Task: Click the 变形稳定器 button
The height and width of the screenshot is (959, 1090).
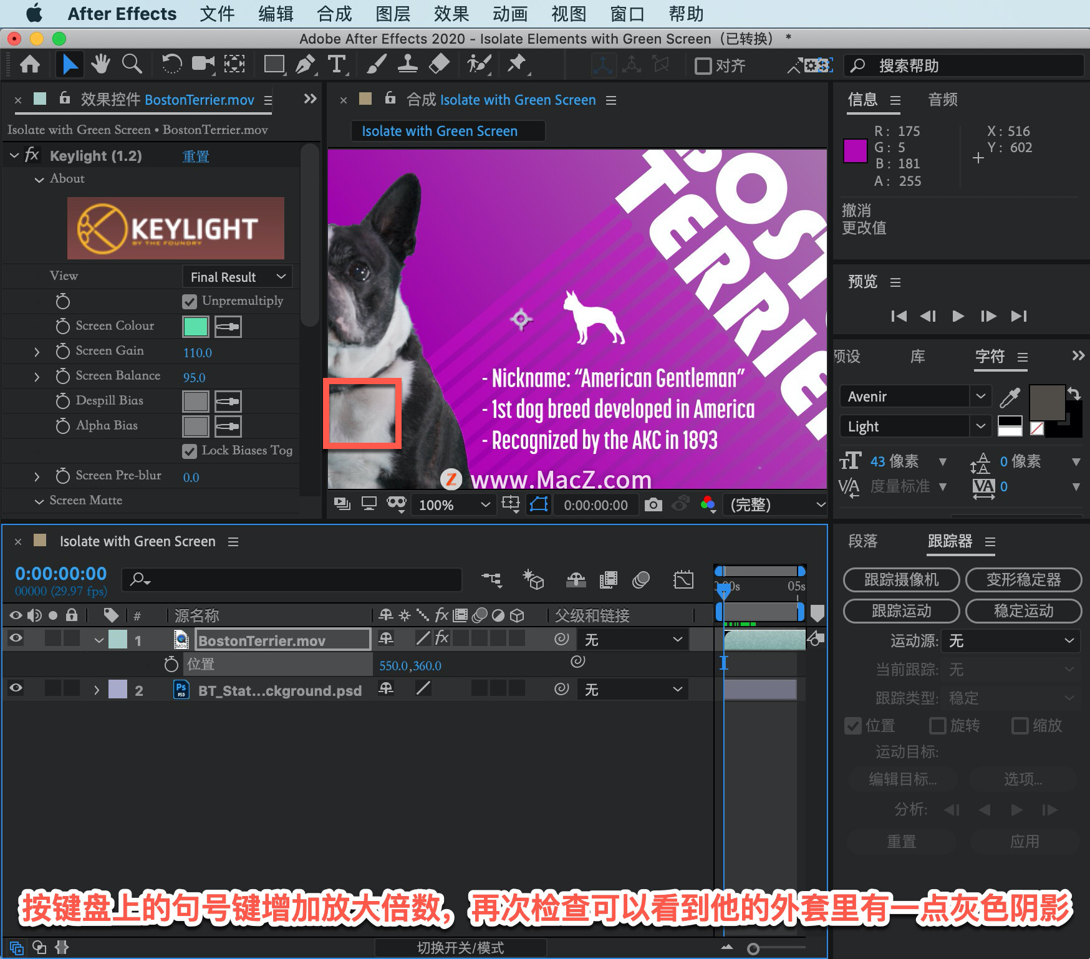Action: 1023,580
